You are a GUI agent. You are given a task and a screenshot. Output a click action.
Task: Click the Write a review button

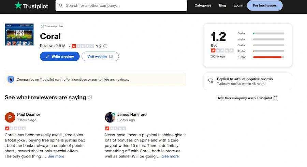(60, 56)
